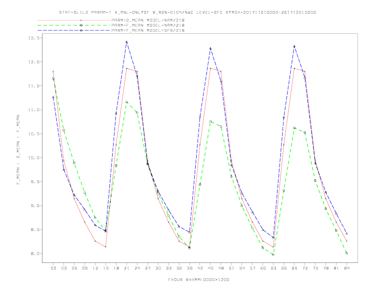Click x-axis tick label 30
378x292 pixels.
158,268
